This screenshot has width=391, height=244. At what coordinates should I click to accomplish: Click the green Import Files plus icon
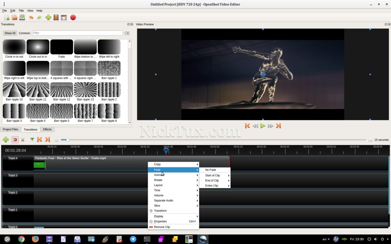48,17
